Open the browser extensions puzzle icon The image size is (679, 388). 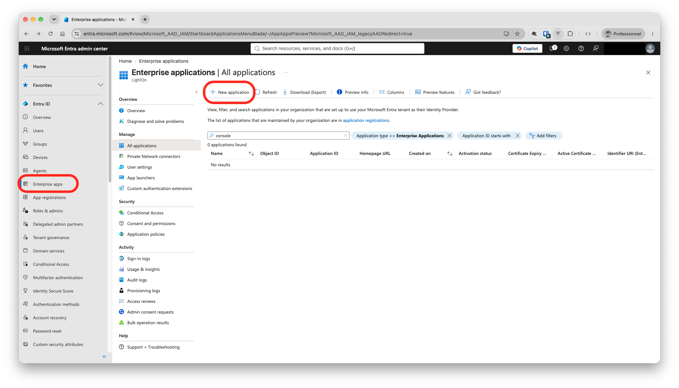pos(570,34)
